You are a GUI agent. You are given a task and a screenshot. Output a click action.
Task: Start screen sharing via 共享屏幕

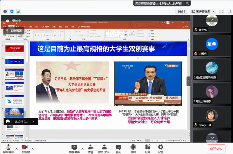point(74,149)
